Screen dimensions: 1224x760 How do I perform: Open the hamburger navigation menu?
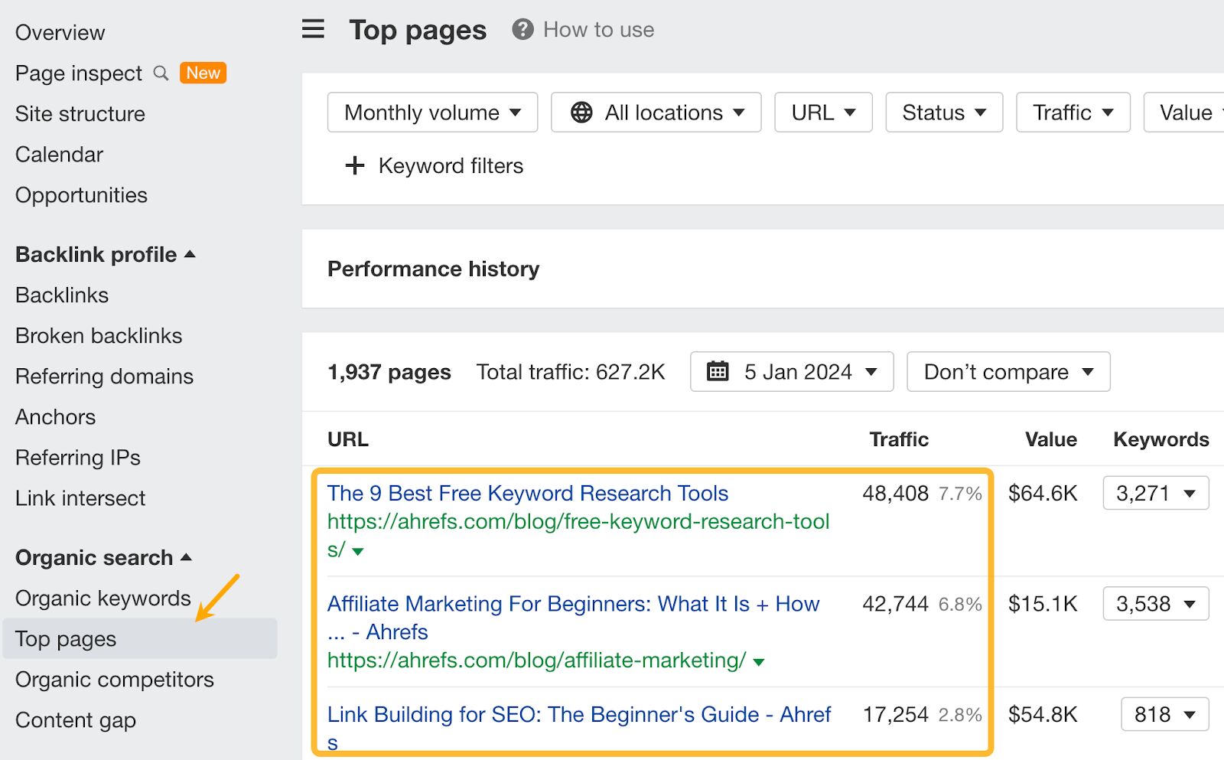312,29
